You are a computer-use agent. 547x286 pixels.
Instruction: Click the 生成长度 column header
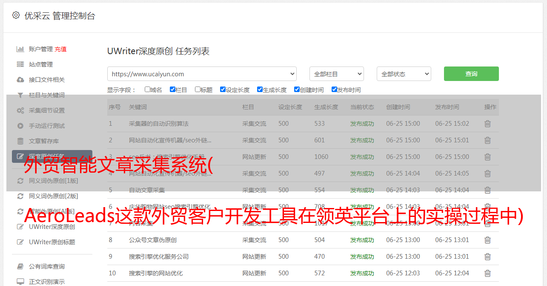pos(326,107)
